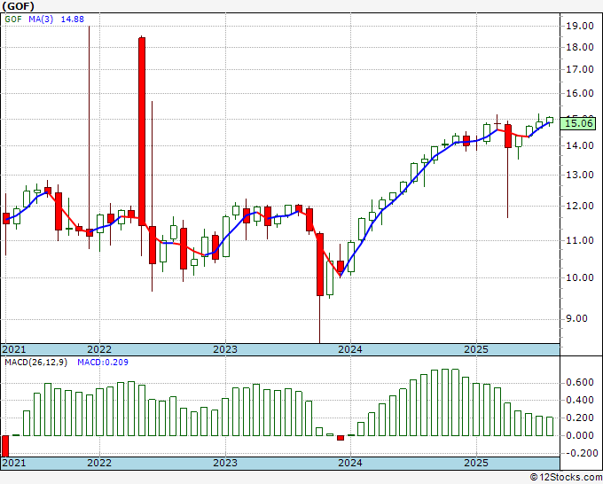This screenshot has height=484, width=603.
Task: Click the 15.06 current price tag
Action: click(x=578, y=123)
